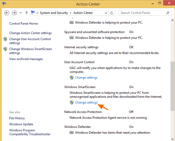This screenshot has width=175, height=141.
Task: Open the recent locations dropdown arrow
Action: pos(21,13)
